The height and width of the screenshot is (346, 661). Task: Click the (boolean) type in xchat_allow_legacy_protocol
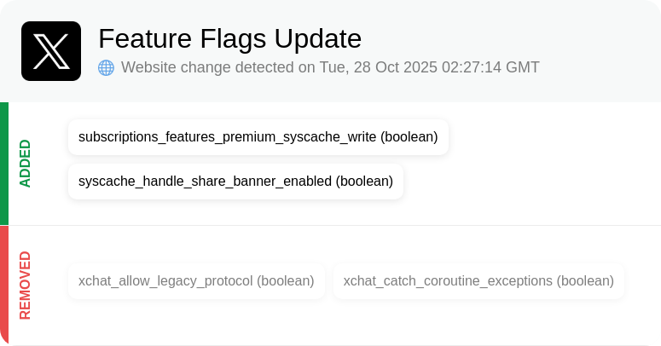coord(286,281)
